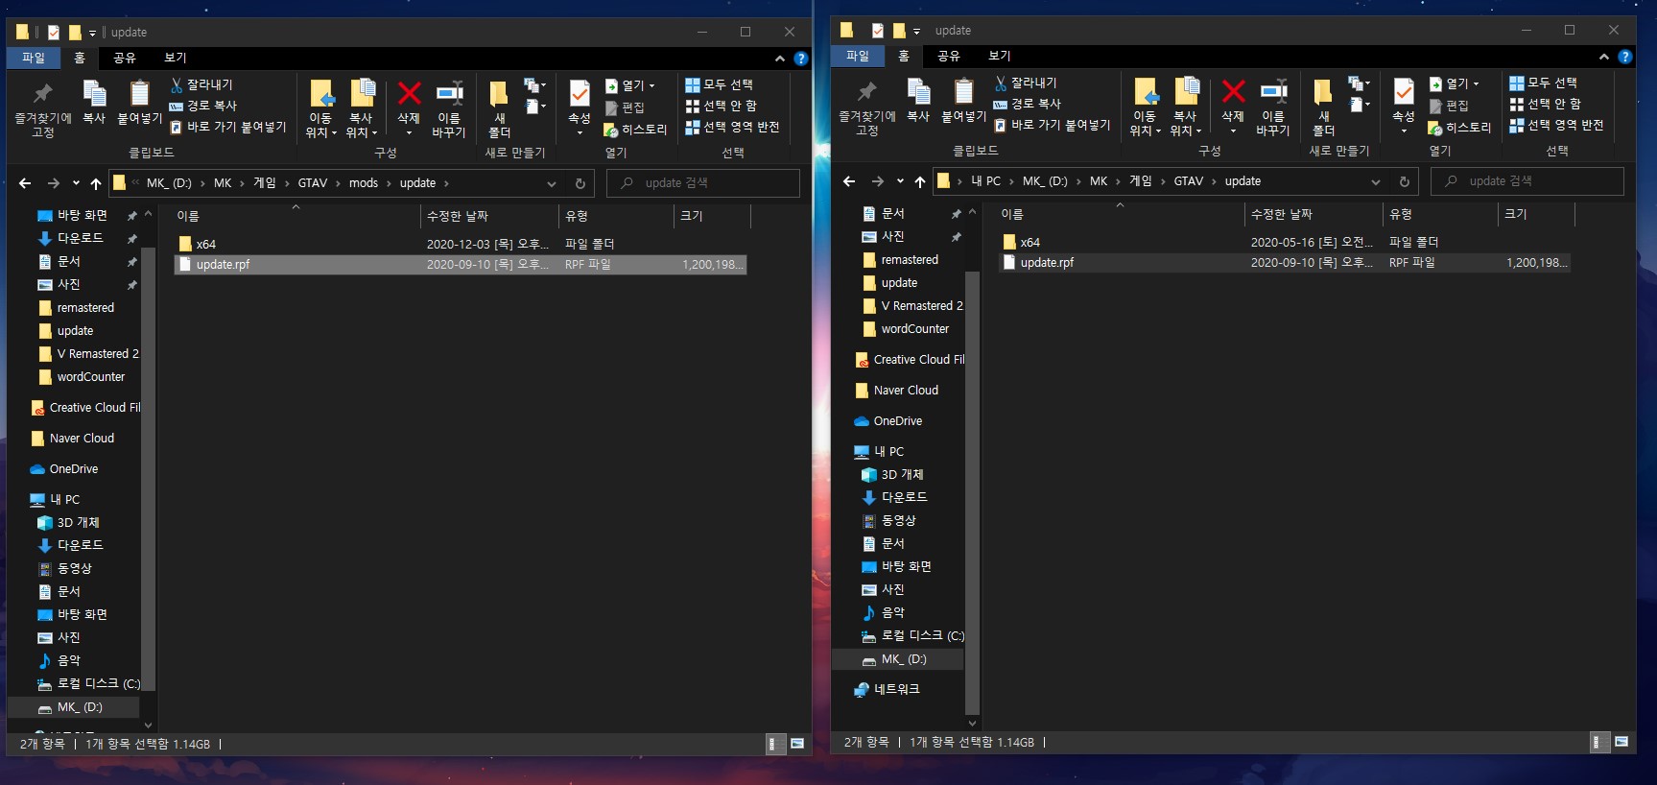This screenshot has width=1657, height=785.
Task: Click Cut (잘라내기) in left window ribbon
Action: pyautogui.click(x=201, y=85)
